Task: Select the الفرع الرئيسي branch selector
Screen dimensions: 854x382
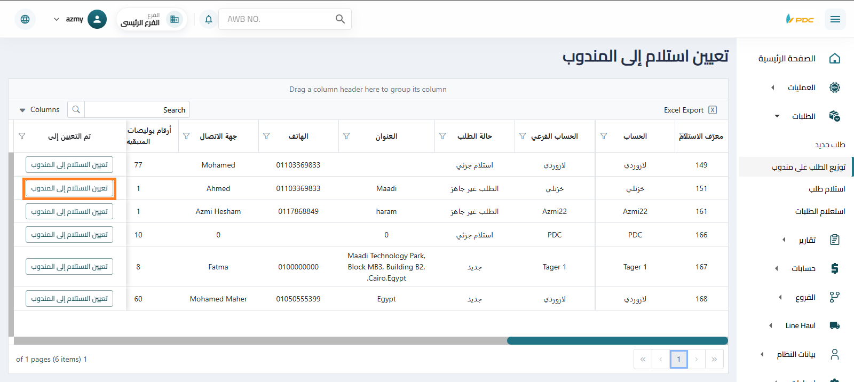Action: (151, 19)
